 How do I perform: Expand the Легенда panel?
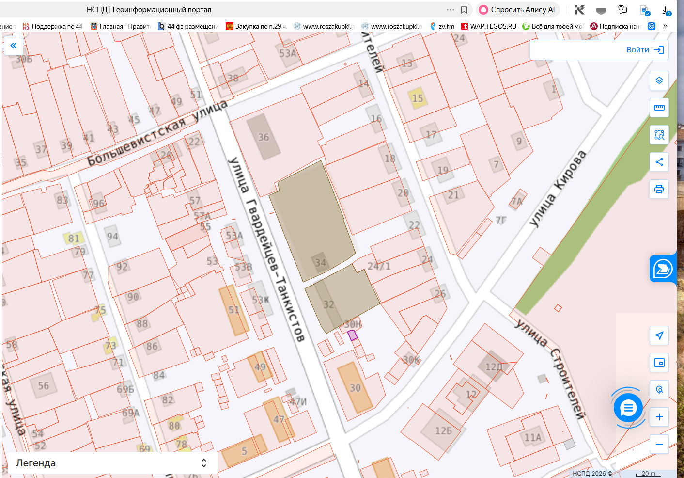(x=112, y=463)
